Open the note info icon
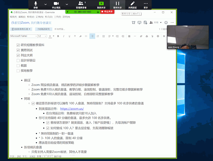This screenshot has width=213, height=161. click(166, 23)
